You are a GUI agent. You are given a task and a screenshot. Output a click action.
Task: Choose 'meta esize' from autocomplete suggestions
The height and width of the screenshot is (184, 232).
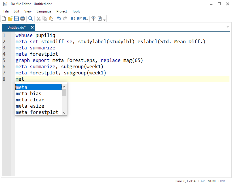click(x=39, y=106)
